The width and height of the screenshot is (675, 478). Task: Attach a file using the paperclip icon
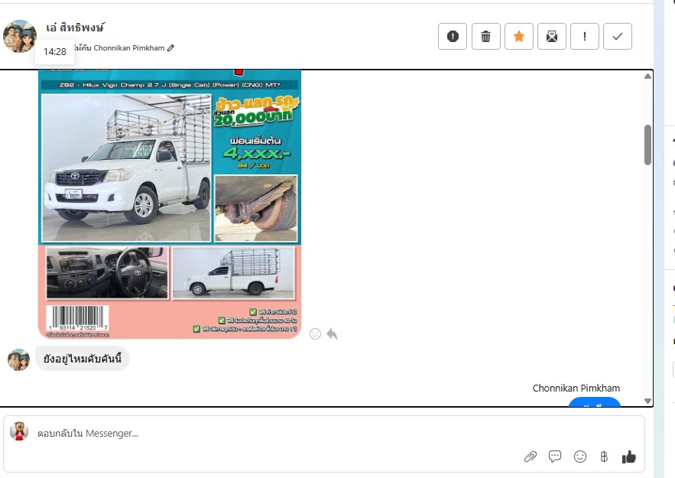[x=530, y=457]
